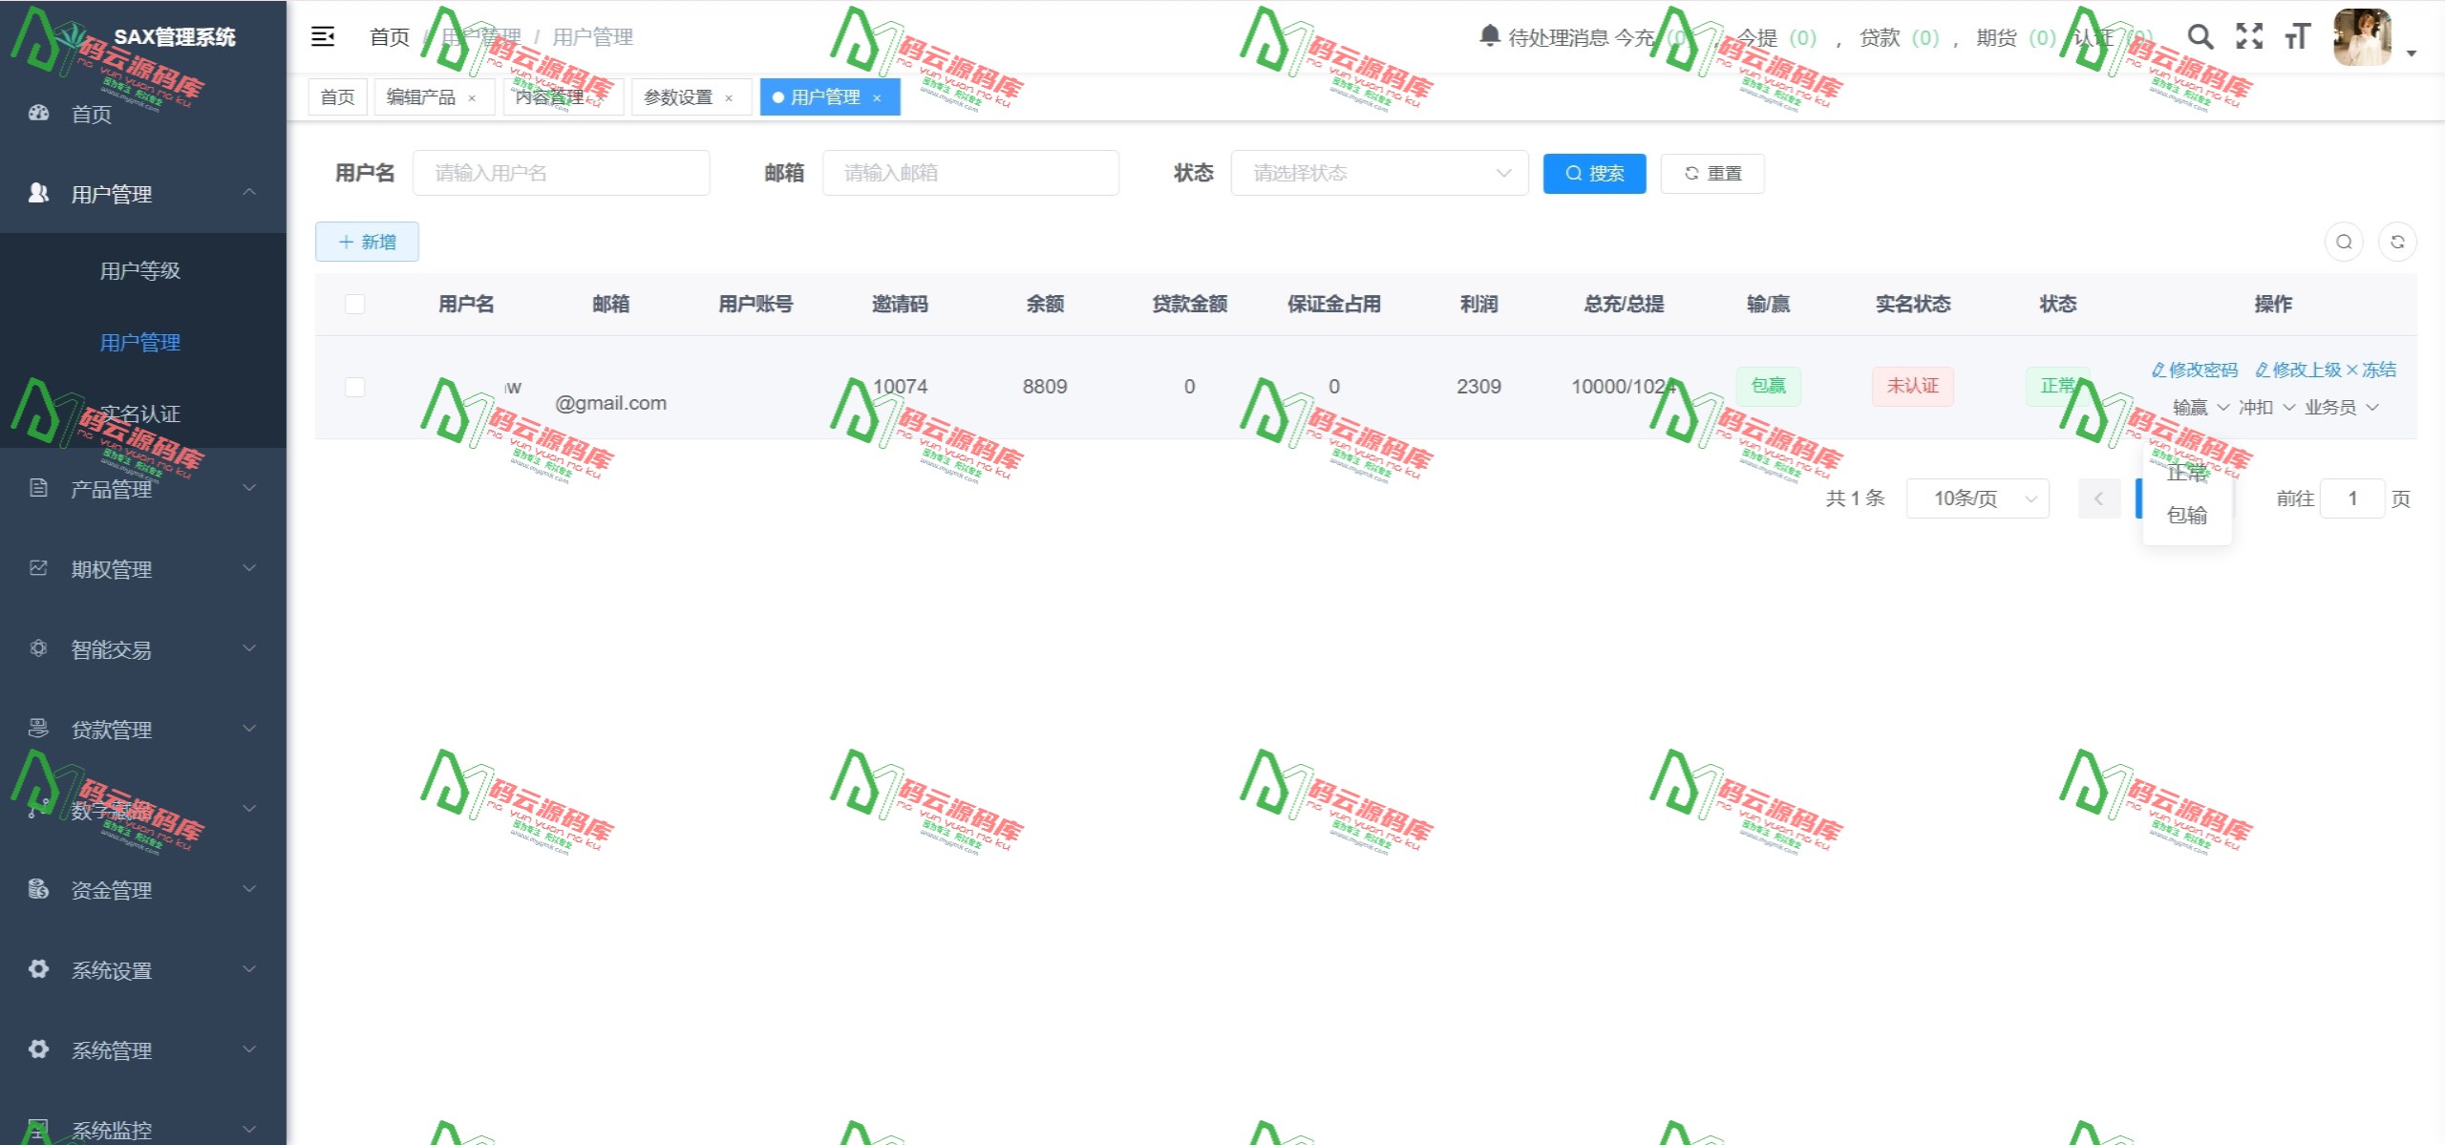Click the notification bell icon

click(1489, 36)
